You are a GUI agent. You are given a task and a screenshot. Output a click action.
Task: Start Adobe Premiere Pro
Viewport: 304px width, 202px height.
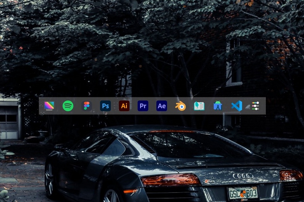[x=143, y=106]
